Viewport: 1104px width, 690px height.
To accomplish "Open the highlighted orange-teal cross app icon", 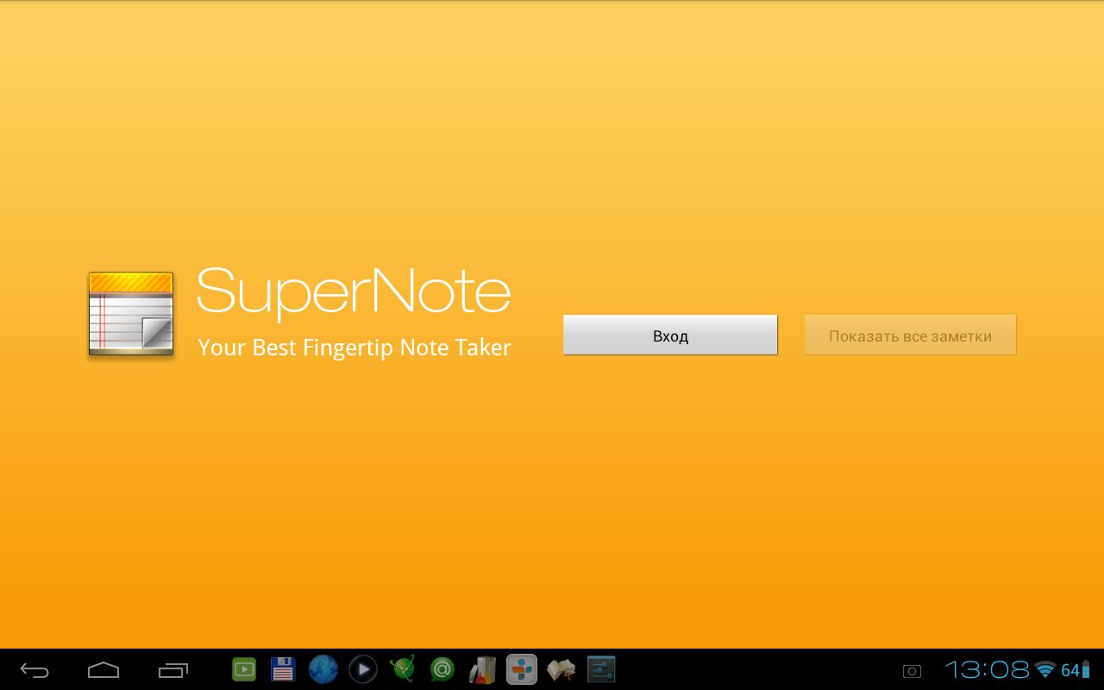I will (521, 669).
